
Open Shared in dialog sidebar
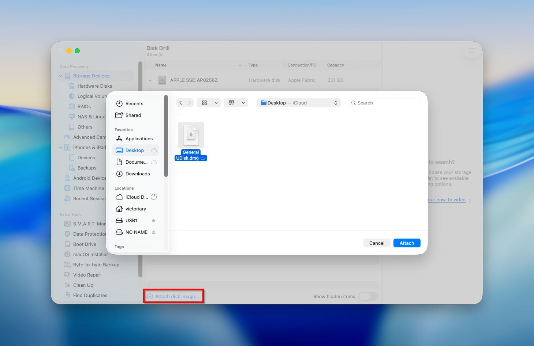pos(136,115)
